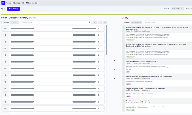Open the Material Mapping tab
This screenshot has width=192, height=115.
pyautogui.click(x=178, y=9)
